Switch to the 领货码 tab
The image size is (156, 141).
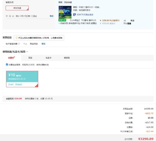67,58
